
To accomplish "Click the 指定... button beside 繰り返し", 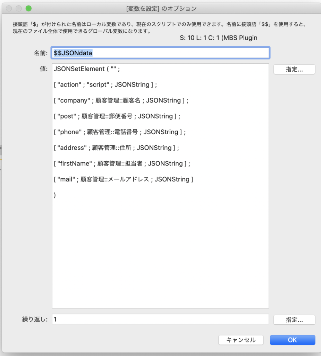I will pyautogui.click(x=294, y=319).
